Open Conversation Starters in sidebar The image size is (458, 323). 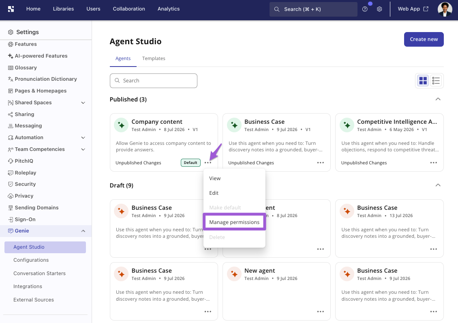[39, 273]
